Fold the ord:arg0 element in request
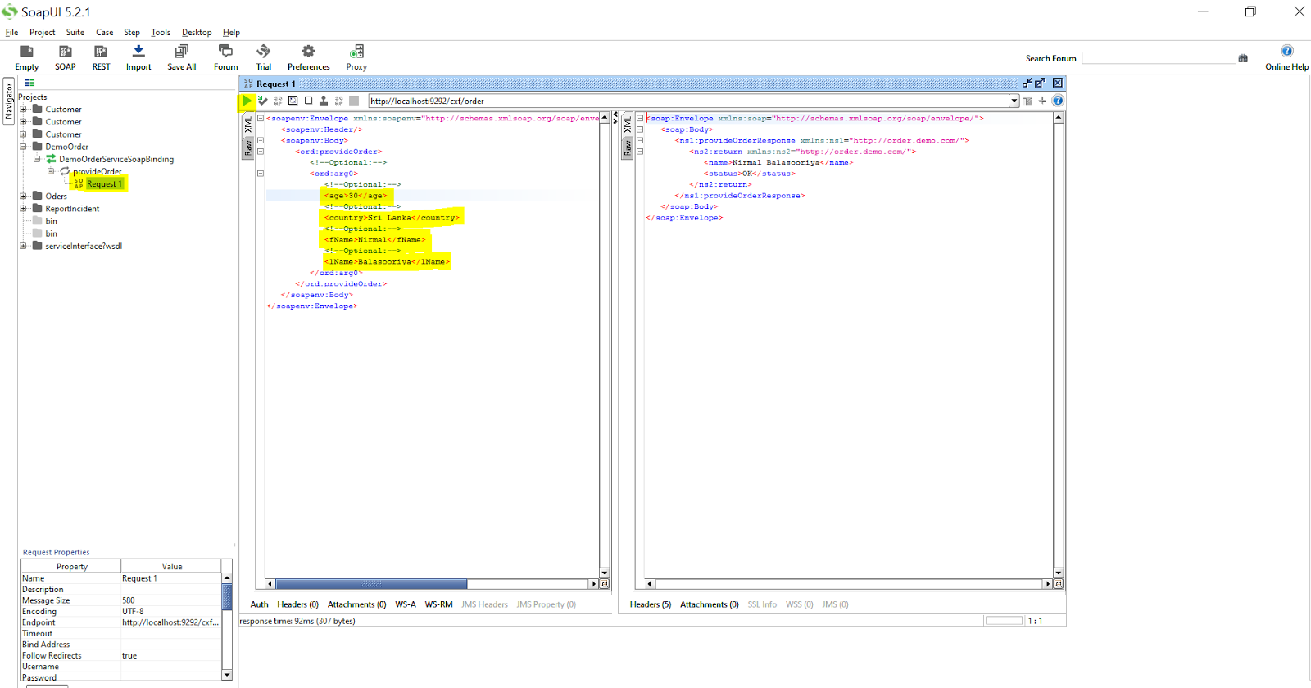The width and height of the screenshot is (1311, 688). 261,173
